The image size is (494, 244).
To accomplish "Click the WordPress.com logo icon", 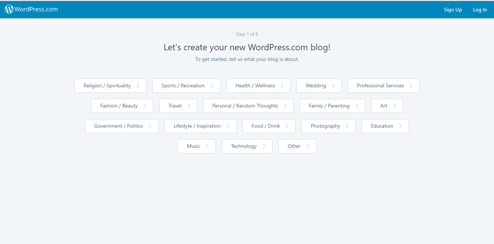I will click(x=9, y=10).
